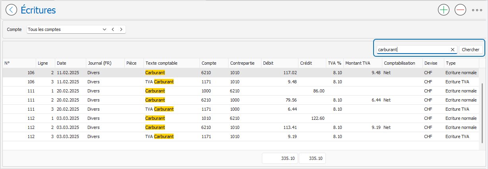Viewport: 488px width, 169px height.
Task: Click the Chercher button
Action: click(471, 50)
